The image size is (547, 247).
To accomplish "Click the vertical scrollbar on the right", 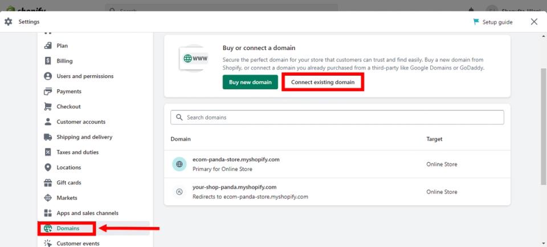I will point(543,125).
